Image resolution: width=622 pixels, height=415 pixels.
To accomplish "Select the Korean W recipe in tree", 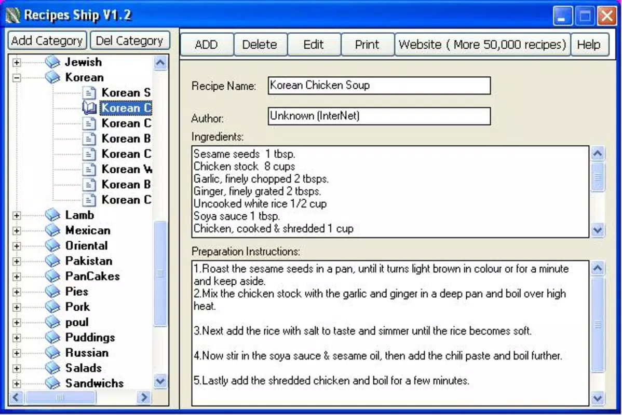I will 127,169.
